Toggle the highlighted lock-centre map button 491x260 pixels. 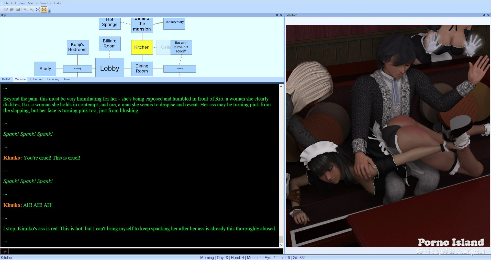point(44,9)
